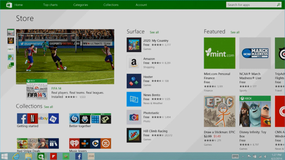285x160 pixels.
Task: Click See all next to Surface
Action: (154, 32)
